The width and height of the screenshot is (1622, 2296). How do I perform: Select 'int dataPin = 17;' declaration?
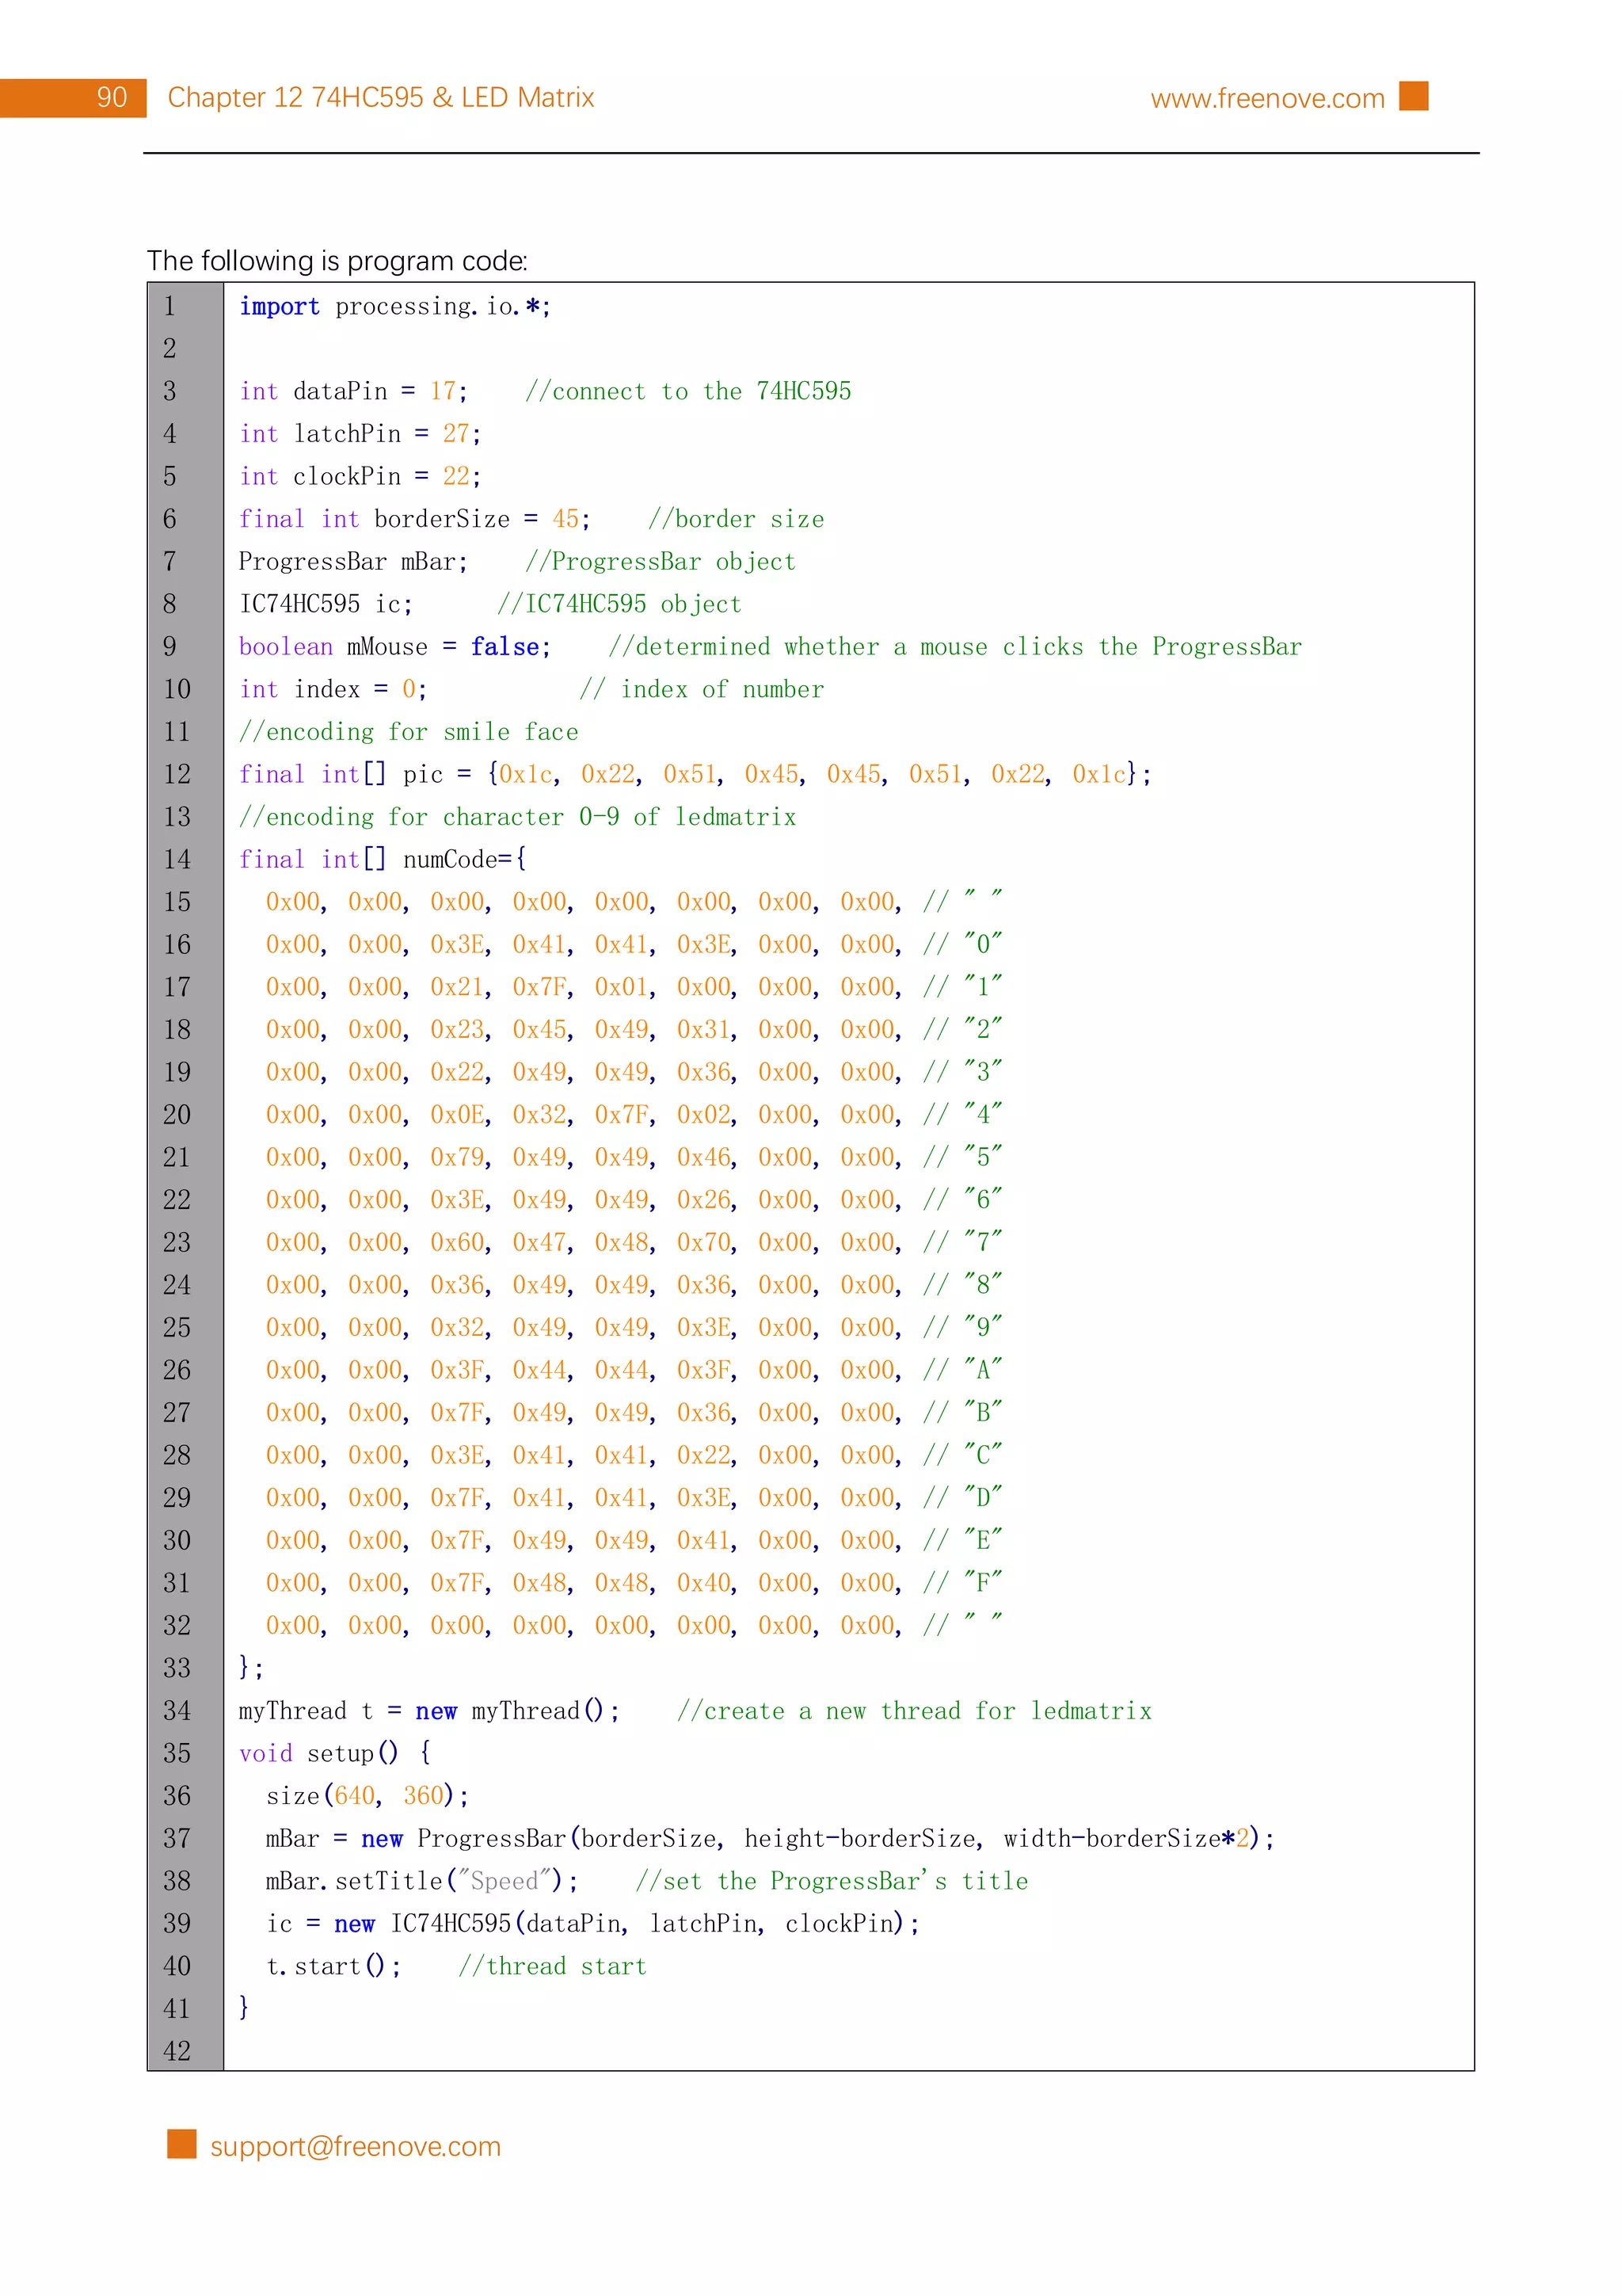352,391
